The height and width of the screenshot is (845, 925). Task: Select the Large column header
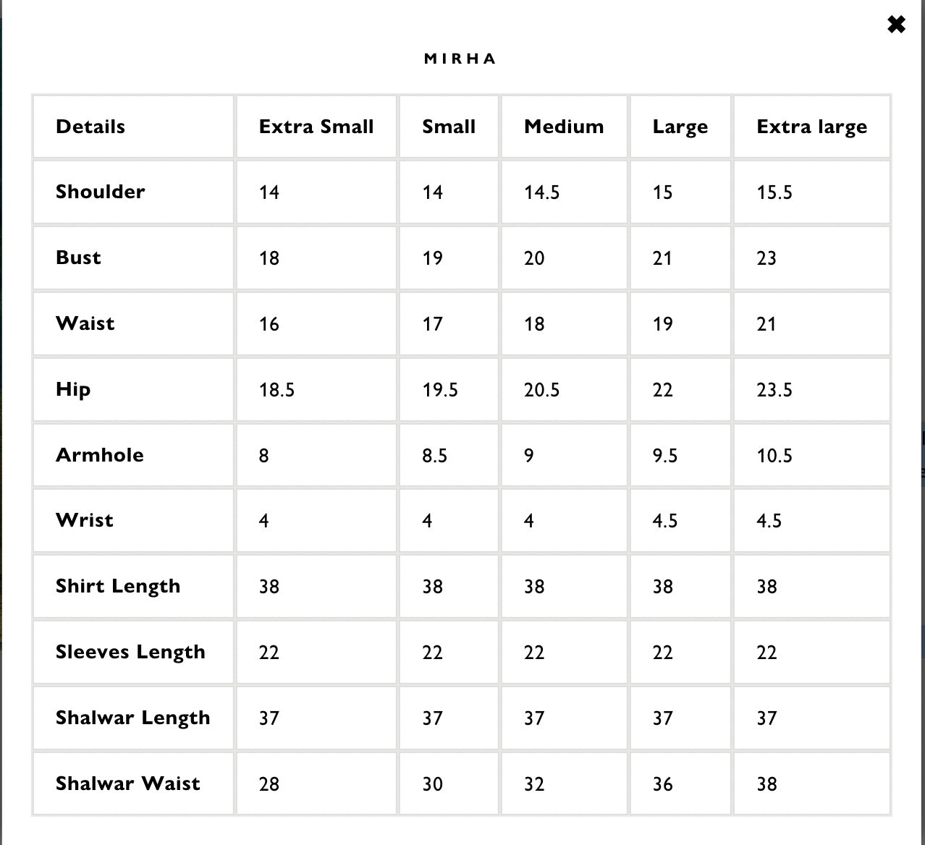tap(680, 127)
